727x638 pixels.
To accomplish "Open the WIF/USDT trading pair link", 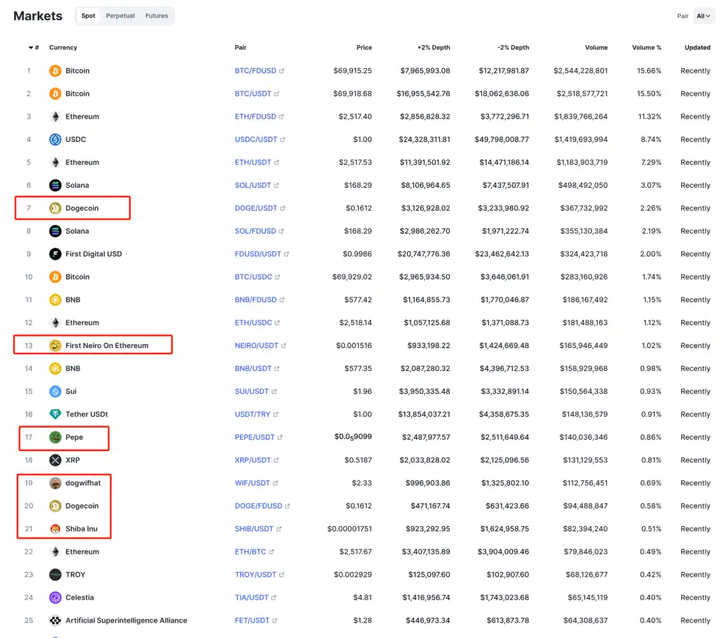I will [x=252, y=483].
